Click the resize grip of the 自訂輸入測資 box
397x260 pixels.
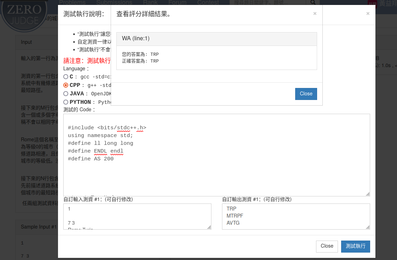[209, 227]
